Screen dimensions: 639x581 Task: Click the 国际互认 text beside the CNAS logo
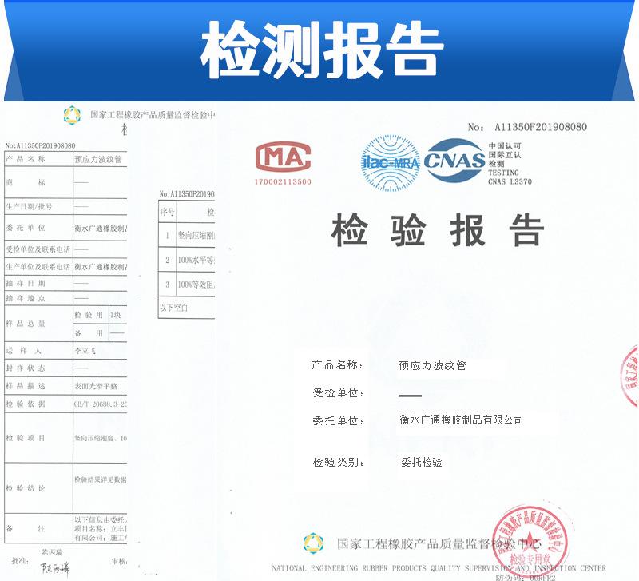pos(505,155)
